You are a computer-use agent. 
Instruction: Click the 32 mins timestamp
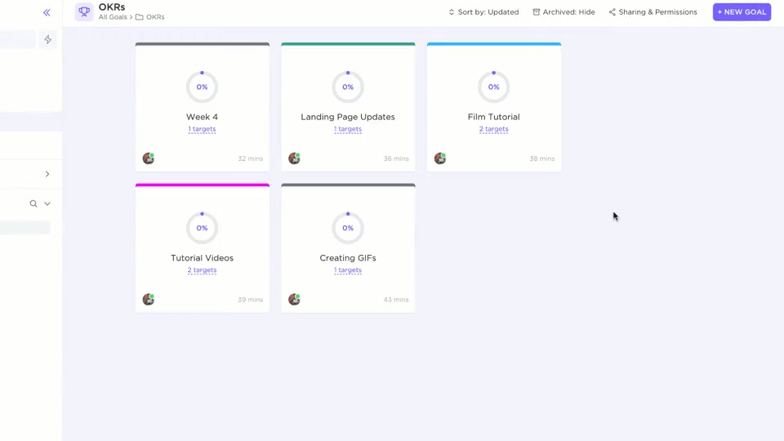coord(250,158)
